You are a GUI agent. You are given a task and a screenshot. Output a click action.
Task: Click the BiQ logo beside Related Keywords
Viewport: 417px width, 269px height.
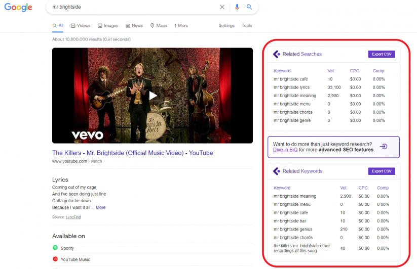[277, 171]
